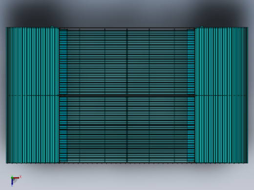Click the red X label beside the triad
The width and height of the screenshot is (254, 190).
(21, 177)
